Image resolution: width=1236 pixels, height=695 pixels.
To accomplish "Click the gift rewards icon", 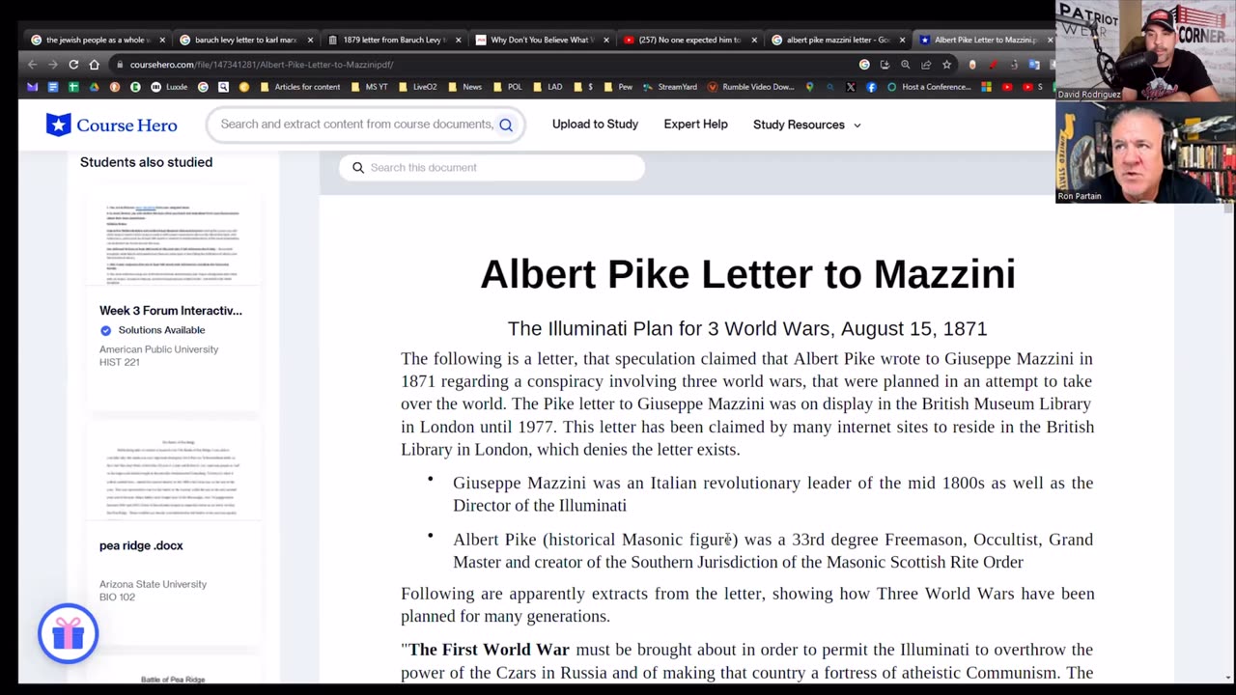I will [68, 633].
